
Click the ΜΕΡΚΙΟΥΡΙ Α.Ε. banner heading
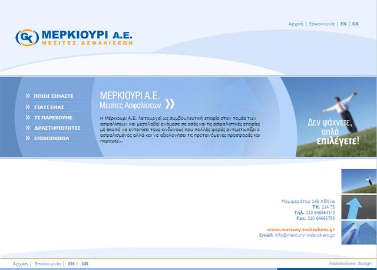pos(130,96)
